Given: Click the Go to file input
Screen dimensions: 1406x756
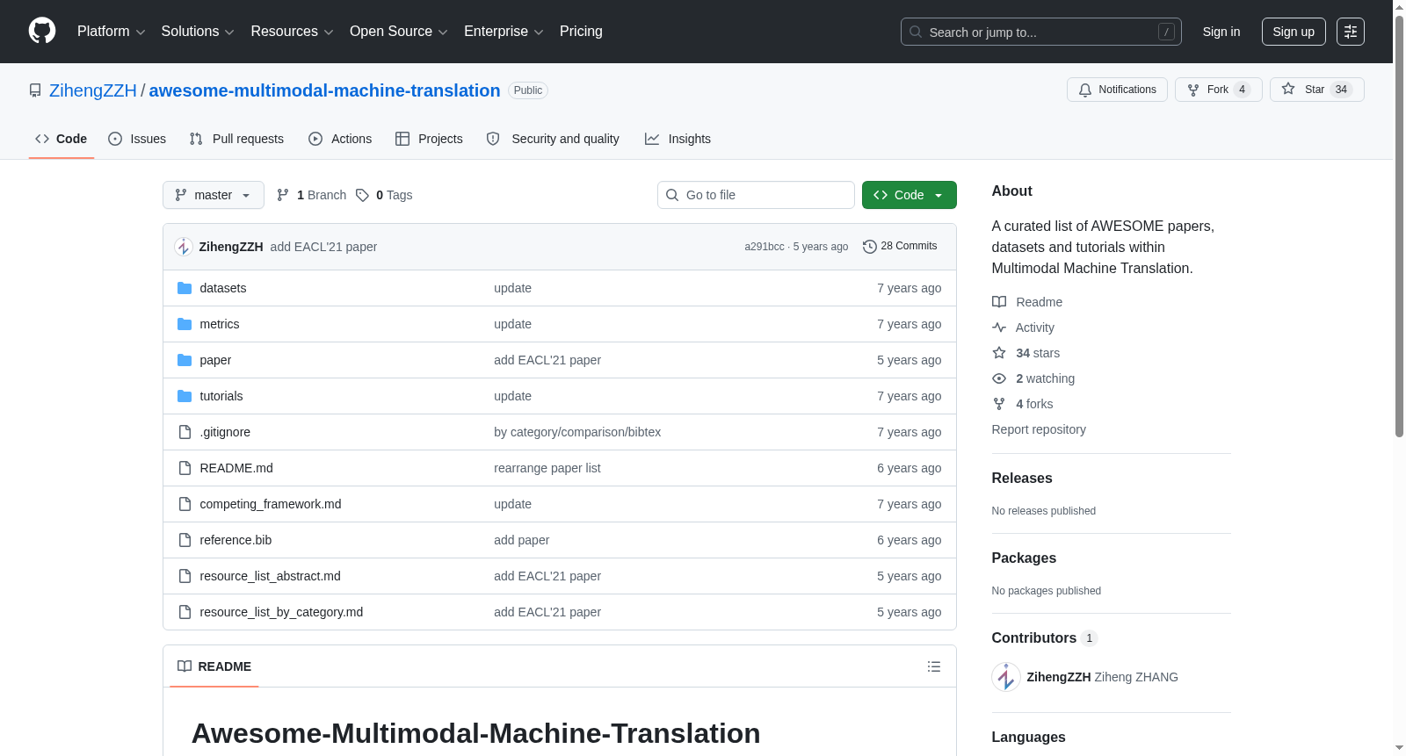Looking at the screenshot, I should [756, 195].
